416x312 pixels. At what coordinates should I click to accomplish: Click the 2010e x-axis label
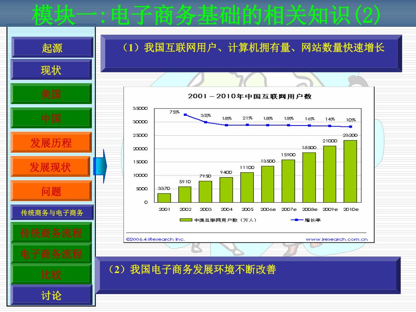pyautogui.click(x=351, y=209)
